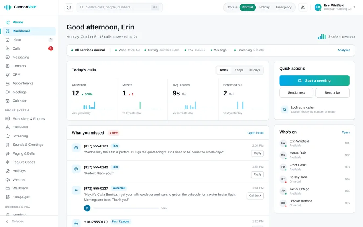
Task: Click the Contacts book icon
Action: [8, 66]
